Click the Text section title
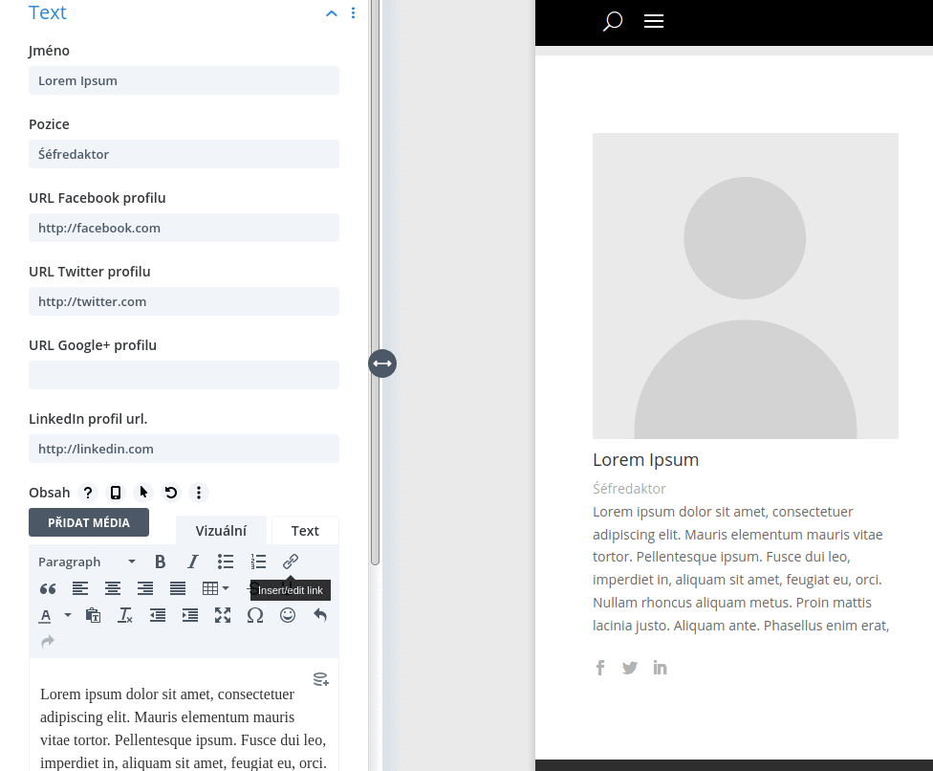The width and height of the screenshot is (933, 771). pyautogui.click(x=48, y=12)
